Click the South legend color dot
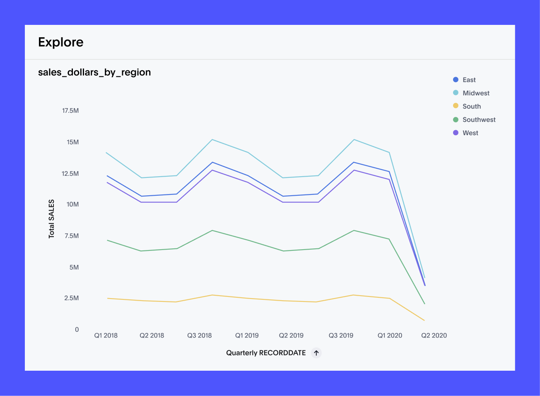This screenshot has width=540, height=396. (456, 106)
